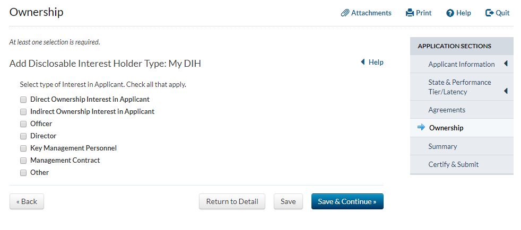This screenshot has height=230, width=521.
Task: Check the Other interest checkbox
Action: [23, 173]
